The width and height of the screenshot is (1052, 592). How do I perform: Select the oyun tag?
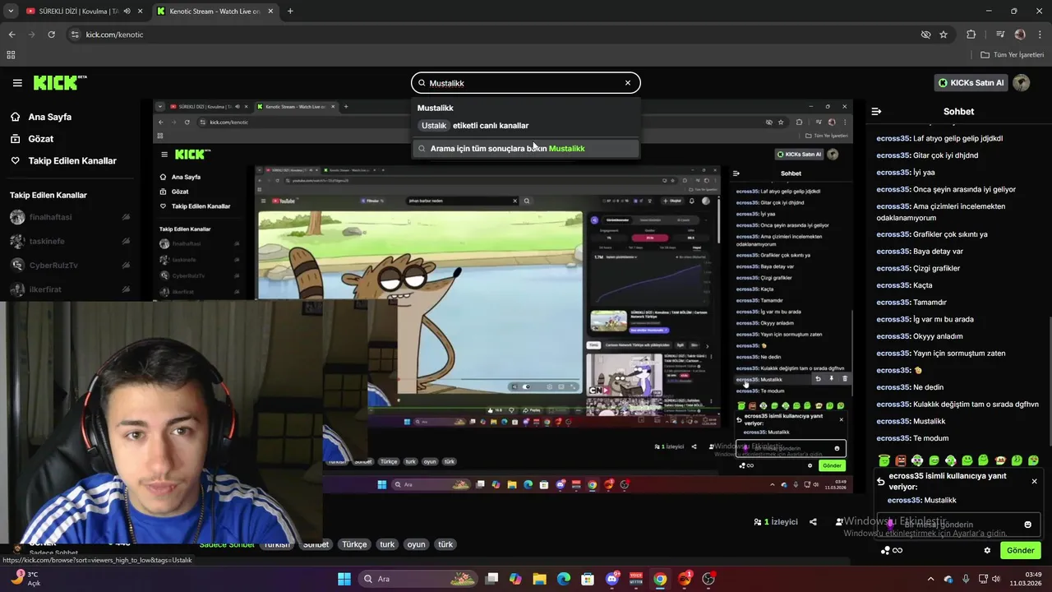[x=416, y=544]
